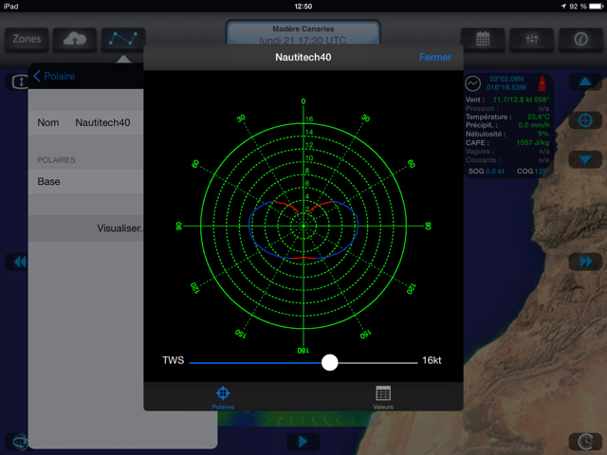The height and width of the screenshot is (455, 607).
Task: Open the clock icon at bottom right
Action: pyautogui.click(x=585, y=442)
